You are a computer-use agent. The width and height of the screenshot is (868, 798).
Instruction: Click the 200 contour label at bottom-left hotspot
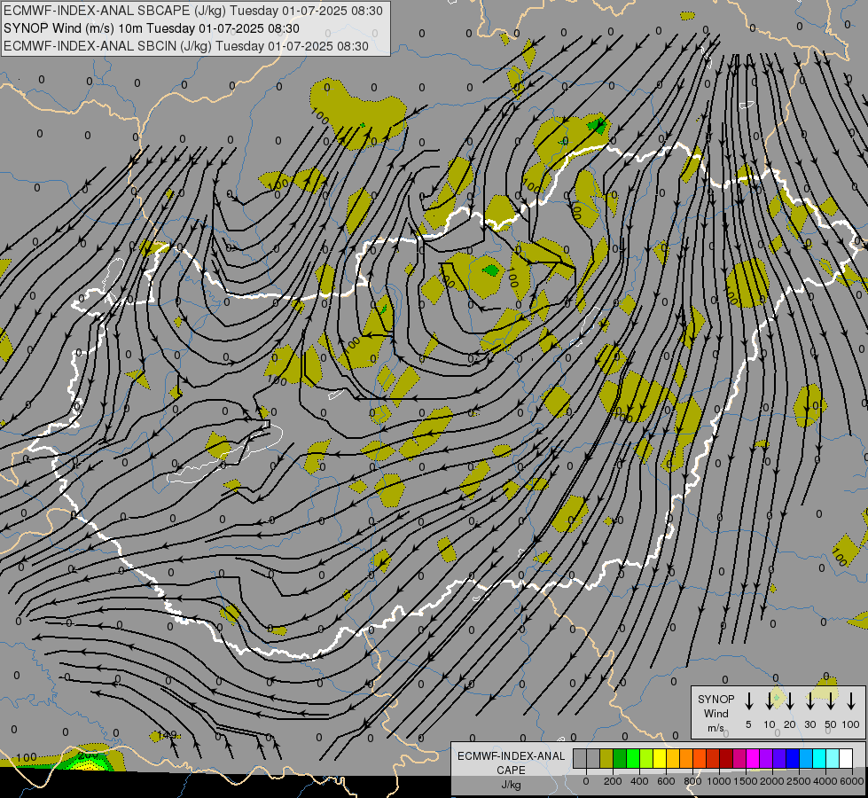coord(88,755)
